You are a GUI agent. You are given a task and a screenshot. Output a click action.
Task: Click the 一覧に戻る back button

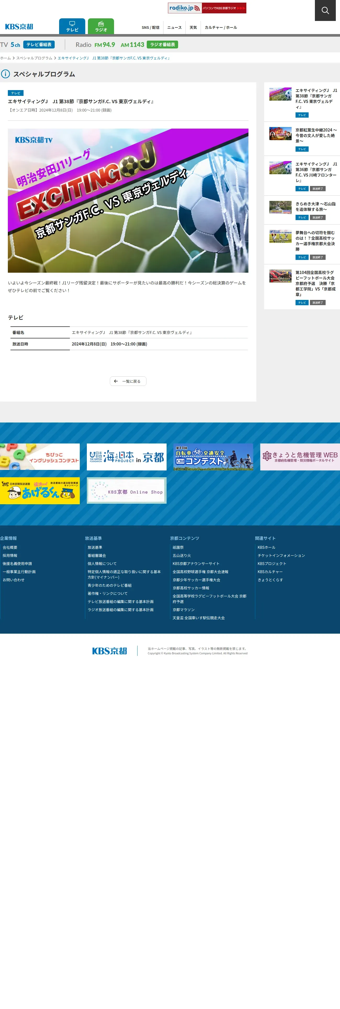pos(128,381)
